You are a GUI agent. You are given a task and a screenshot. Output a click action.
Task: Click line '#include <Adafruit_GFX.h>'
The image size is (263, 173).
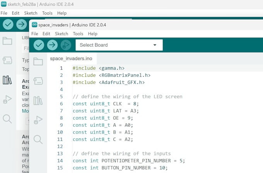pyautogui.click(x=109, y=82)
